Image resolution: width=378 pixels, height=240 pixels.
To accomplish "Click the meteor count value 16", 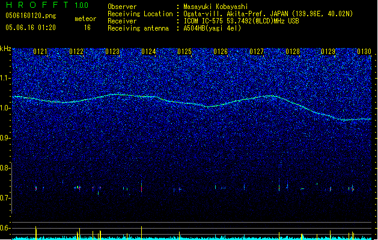I will tap(87, 28).
